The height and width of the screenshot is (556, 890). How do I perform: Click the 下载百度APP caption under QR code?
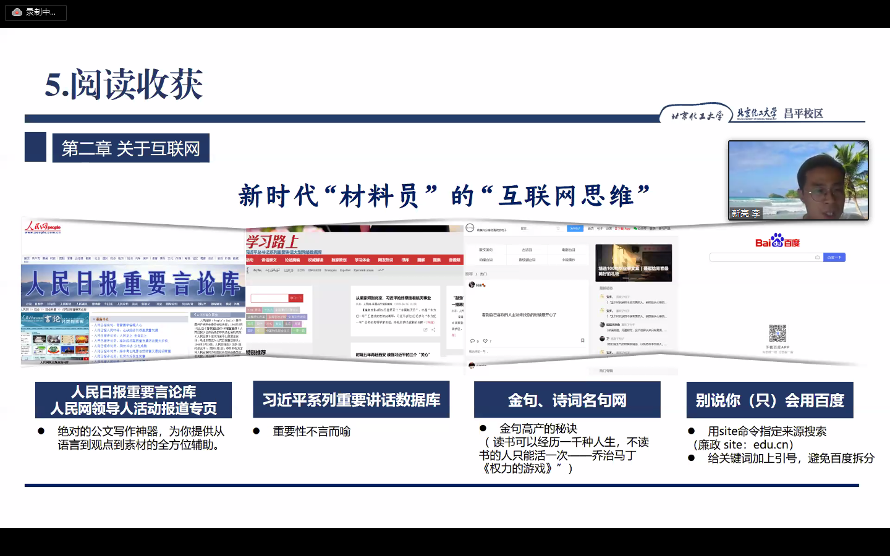[778, 347]
